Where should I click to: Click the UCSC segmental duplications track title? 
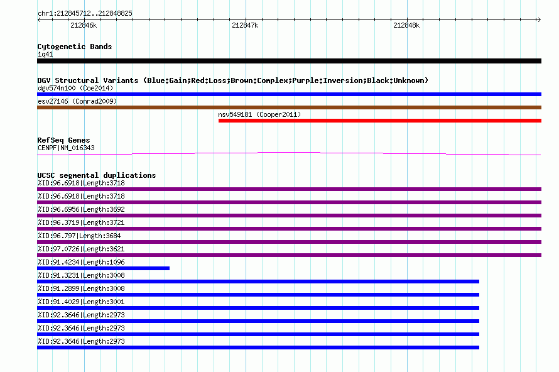[97, 175]
